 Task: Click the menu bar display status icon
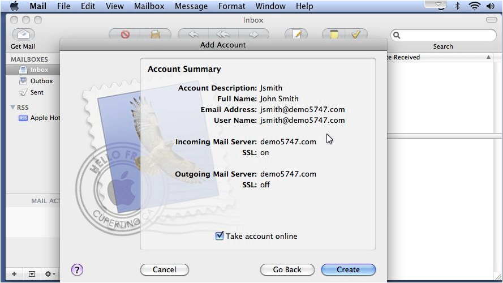point(435,5)
